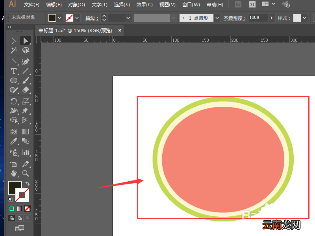Select the Eyedropper tool

point(14,141)
